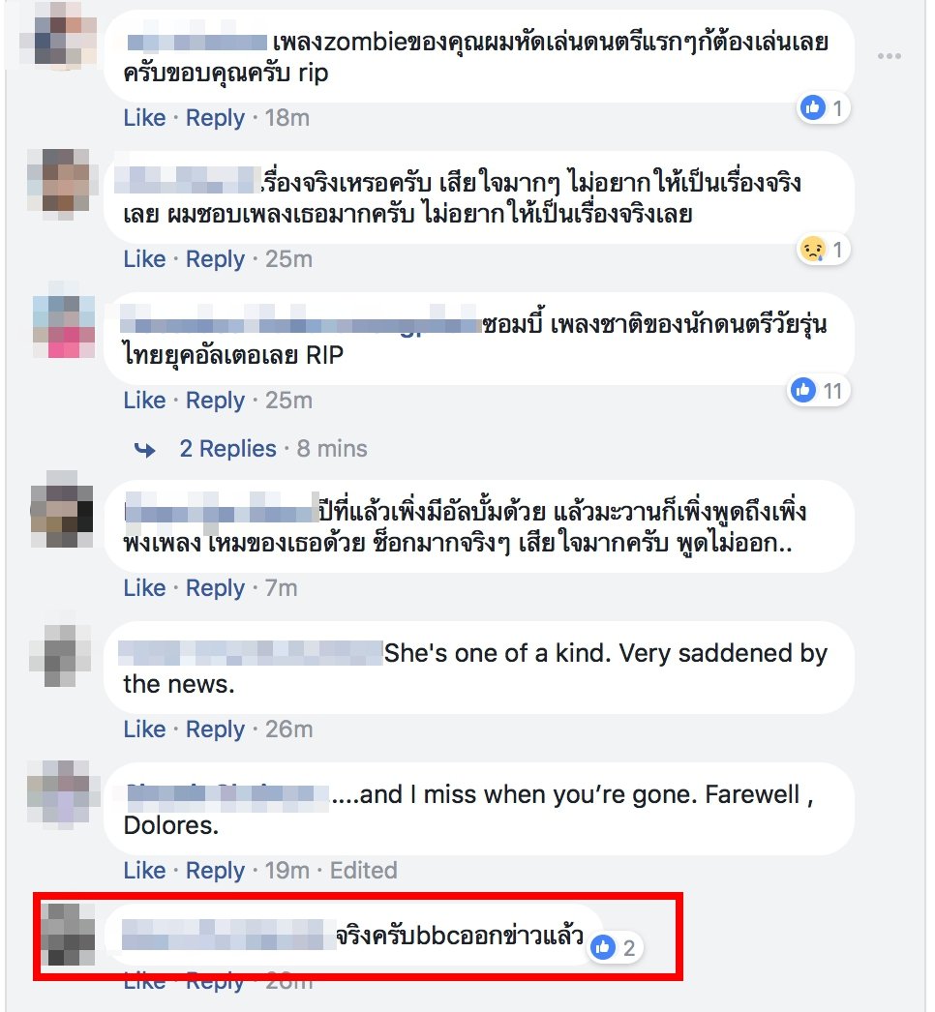Image resolution: width=935 pixels, height=1012 pixels.
Task: Expand the 2 Replies thread
Action: 227,449
